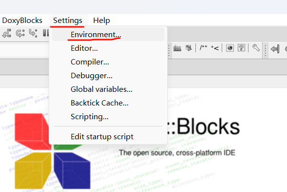Select Edit startup script
The image size is (287, 192).
(108, 137)
